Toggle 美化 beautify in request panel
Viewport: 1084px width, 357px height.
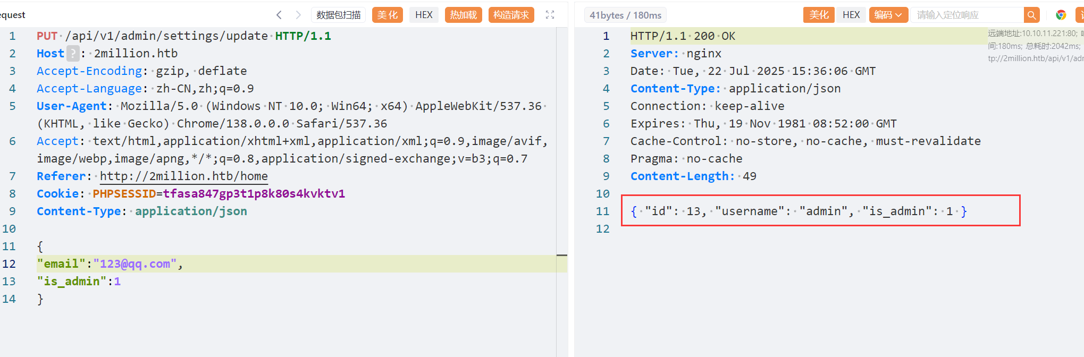[387, 15]
